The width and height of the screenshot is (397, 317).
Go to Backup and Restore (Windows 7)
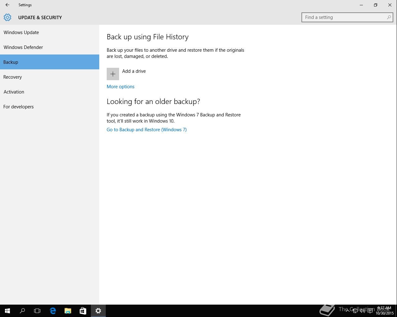coord(147,130)
